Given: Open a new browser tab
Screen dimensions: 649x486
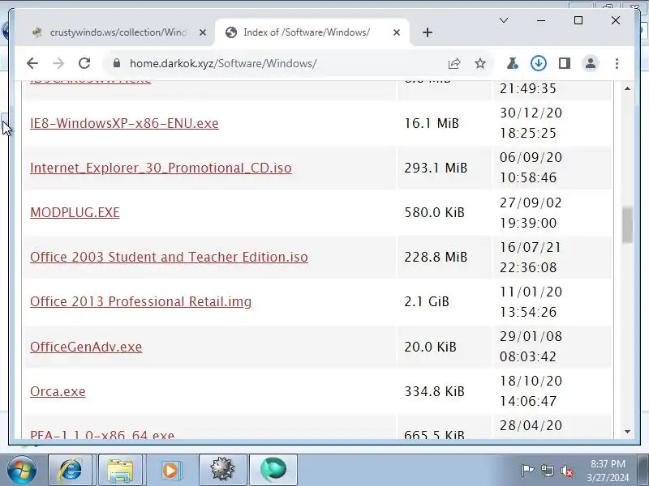Looking at the screenshot, I should pyautogui.click(x=428, y=32).
